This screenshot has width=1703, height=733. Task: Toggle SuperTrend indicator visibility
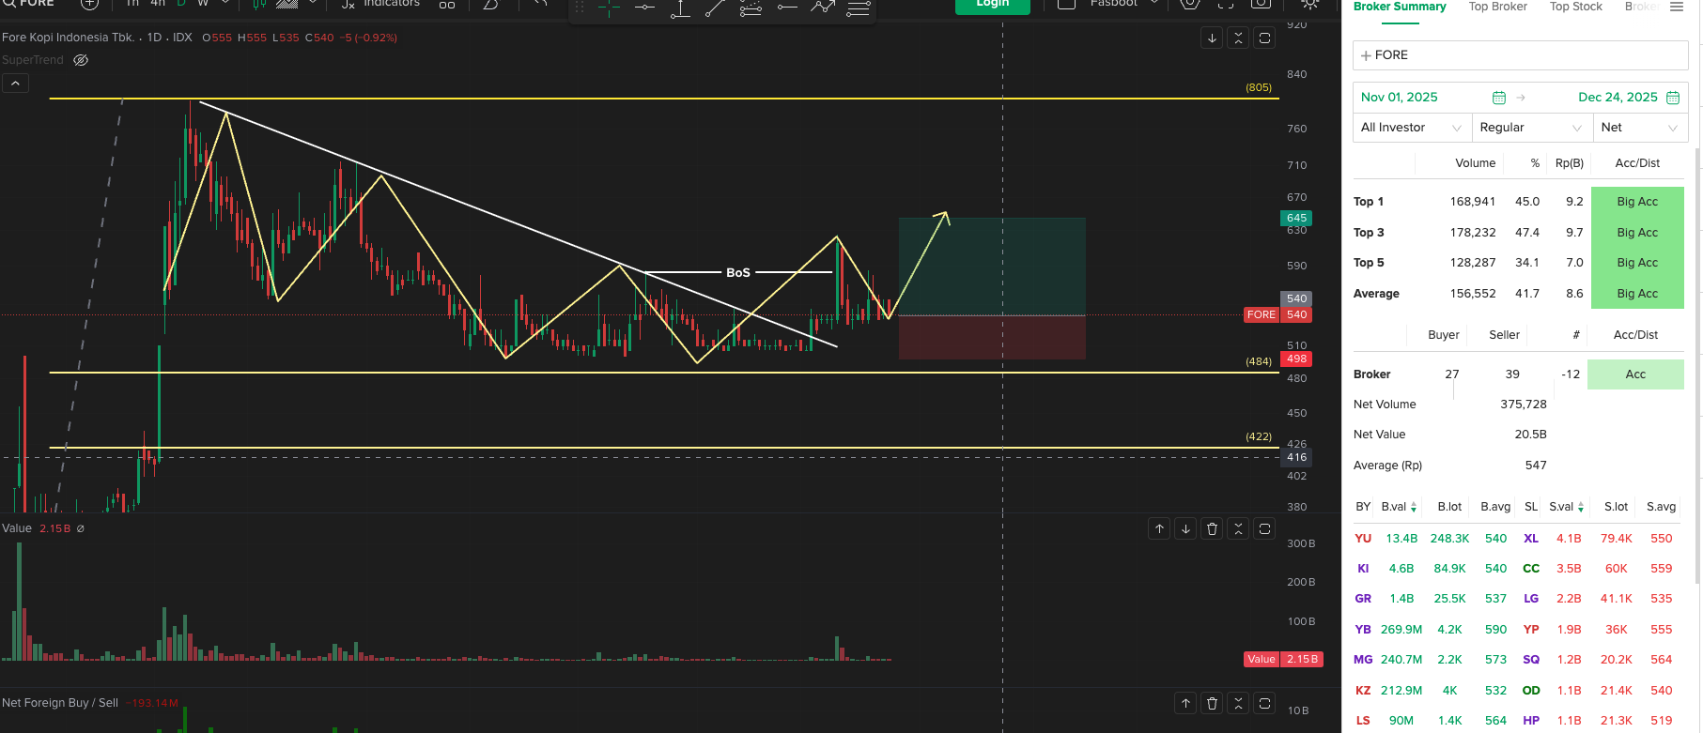pyautogui.click(x=81, y=60)
